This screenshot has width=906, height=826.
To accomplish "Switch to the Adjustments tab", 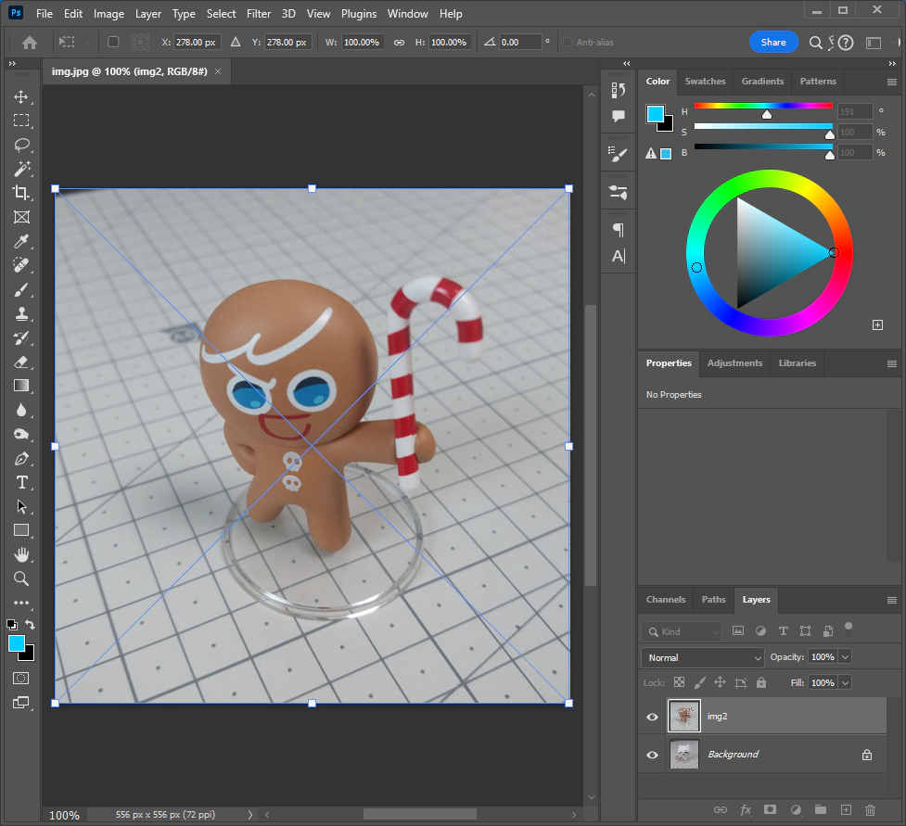I will pos(734,362).
